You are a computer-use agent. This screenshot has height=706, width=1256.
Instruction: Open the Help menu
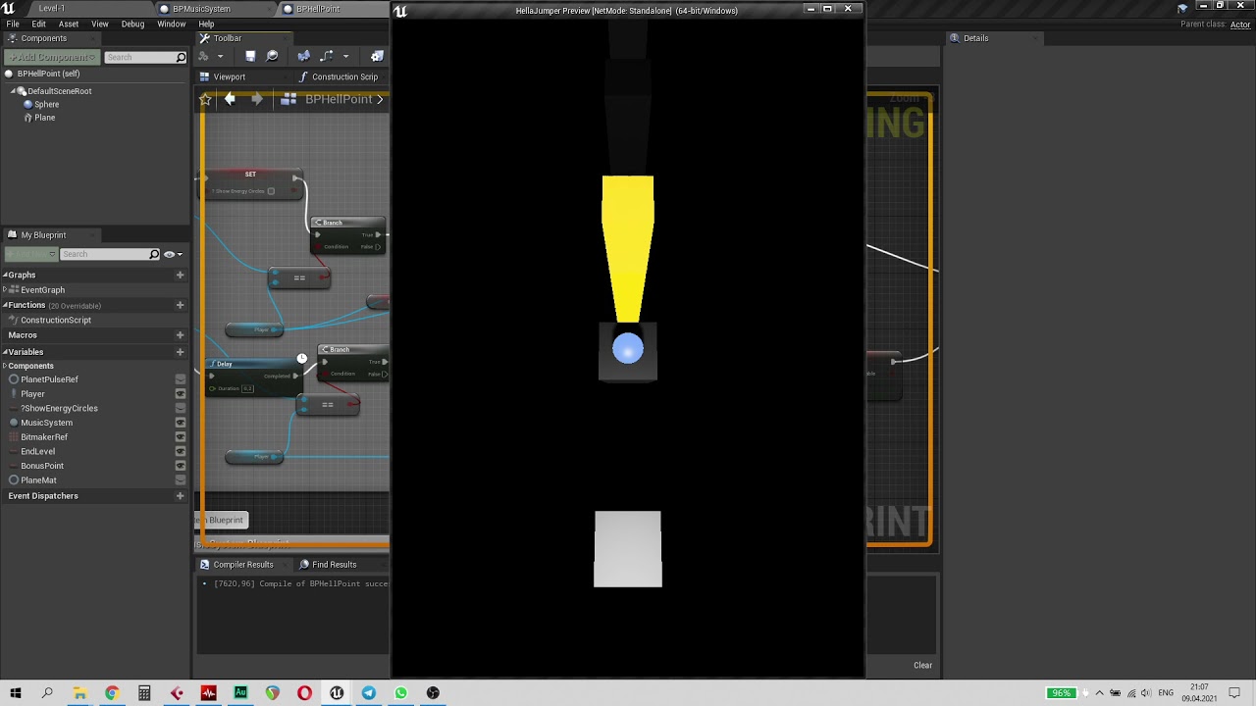click(x=206, y=24)
